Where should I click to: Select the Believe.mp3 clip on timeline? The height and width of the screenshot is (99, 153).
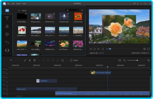47,89
